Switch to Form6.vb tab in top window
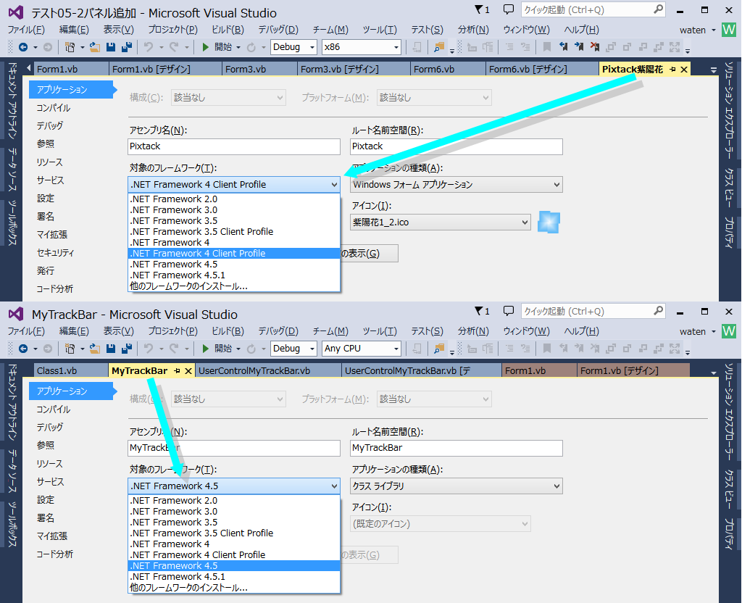This screenshot has height=603, width=742. [448, 69]
